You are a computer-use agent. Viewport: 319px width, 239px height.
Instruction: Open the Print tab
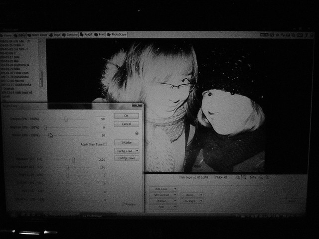pos(100,34)
